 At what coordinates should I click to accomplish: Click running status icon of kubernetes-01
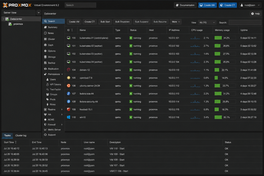tap(131, 38)
